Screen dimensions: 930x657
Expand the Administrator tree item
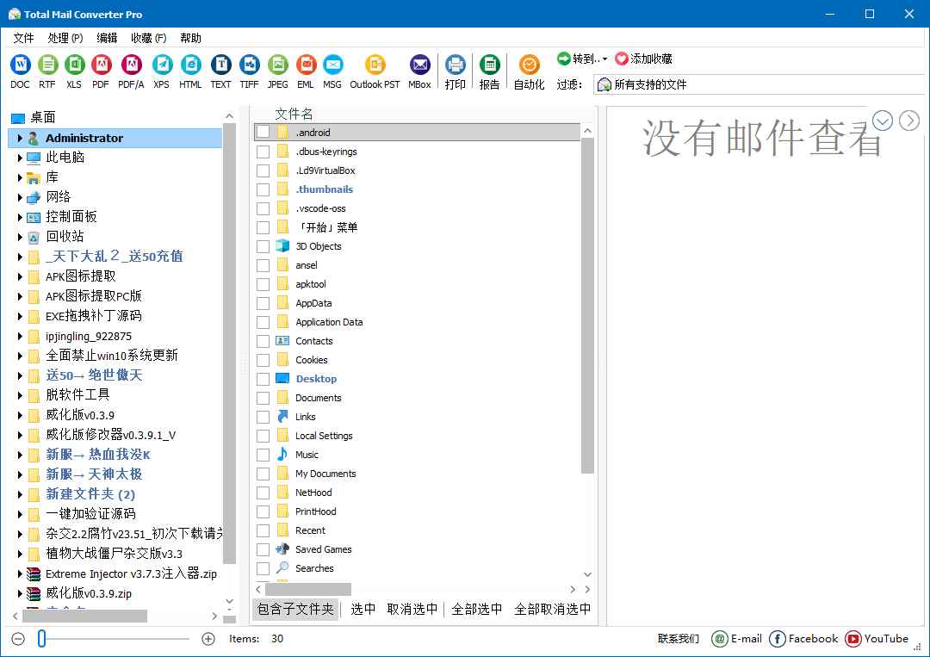click(19, 138)
